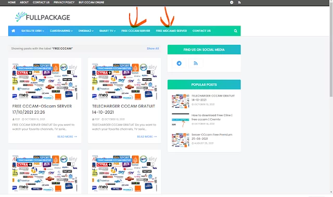Open popular post How to download Free Cline

pyautogui.click(x=212, y=117)
